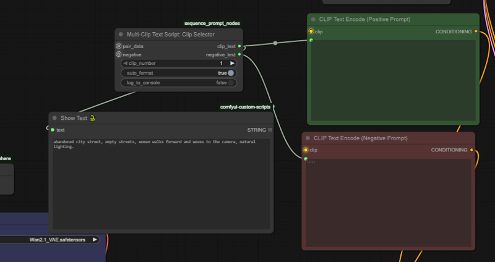Click the pair_data input socket
The height and width of the screenshot is (262, 495).
tap(119, 46)
